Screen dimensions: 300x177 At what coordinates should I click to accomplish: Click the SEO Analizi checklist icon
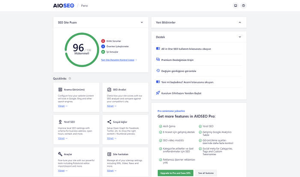109,90
